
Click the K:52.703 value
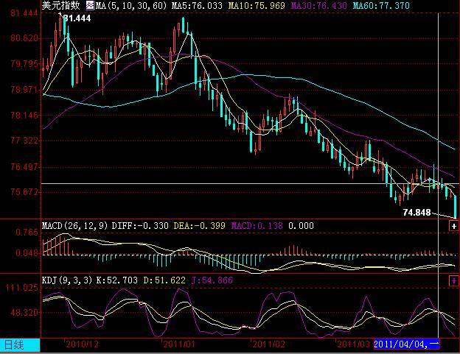(116, 280)
